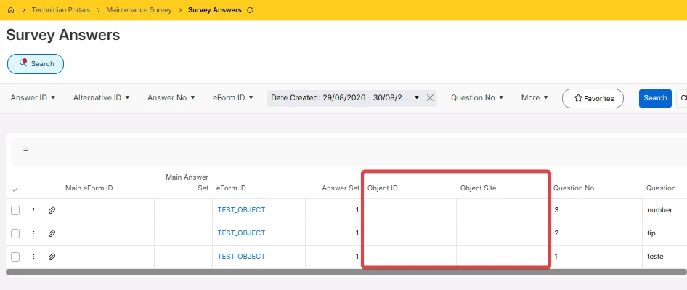Remove the Date Created filter
This screenshot has width=687, height=290.
pos(430,98)
